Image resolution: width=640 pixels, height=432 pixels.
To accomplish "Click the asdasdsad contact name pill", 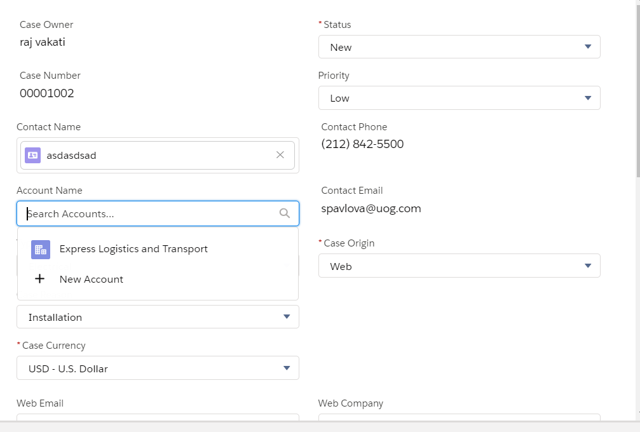I will point(71,155).
